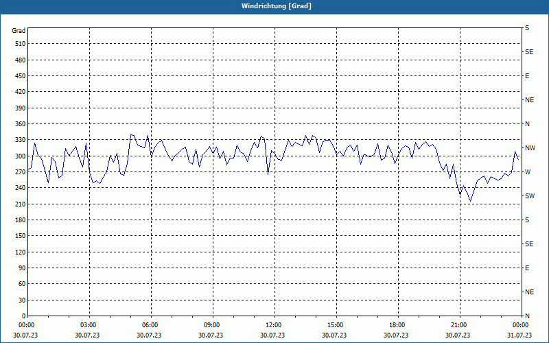
Task: Select the 31.07.23 date label
Action: [519, 335]
